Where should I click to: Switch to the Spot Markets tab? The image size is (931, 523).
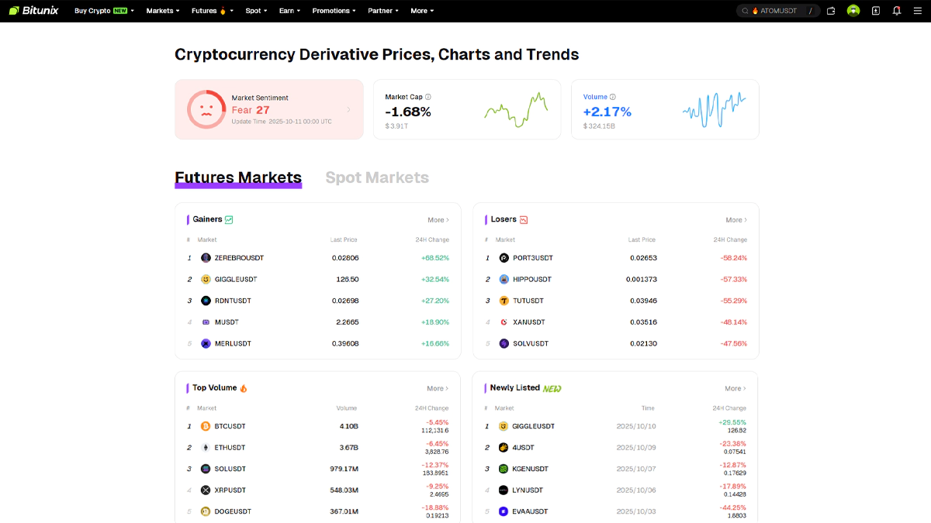[x=377, y=177]
